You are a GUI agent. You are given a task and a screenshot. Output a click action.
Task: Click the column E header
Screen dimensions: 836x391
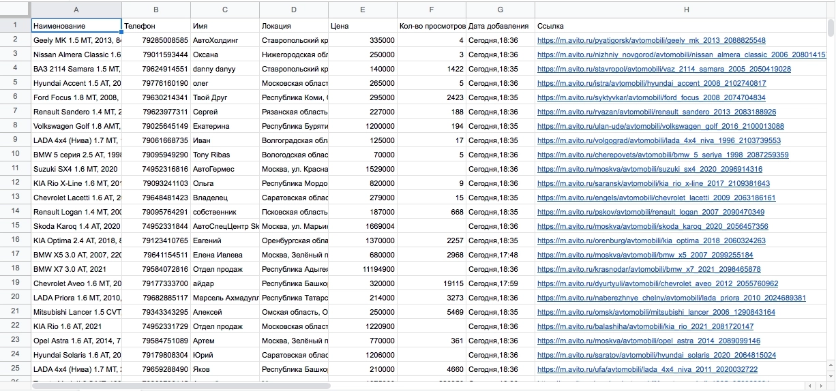pyautogui.click(x=362, y=10)
